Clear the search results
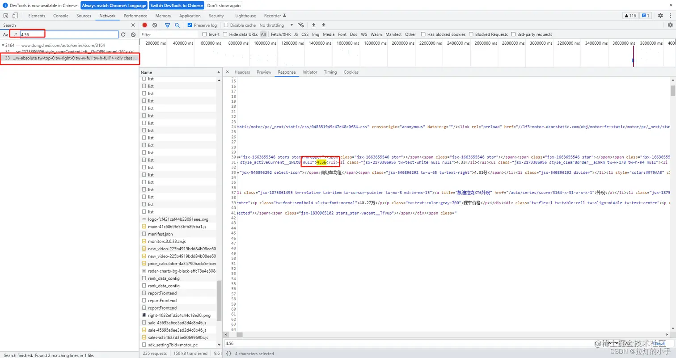The image size is (676, 358). click(133, 34)
